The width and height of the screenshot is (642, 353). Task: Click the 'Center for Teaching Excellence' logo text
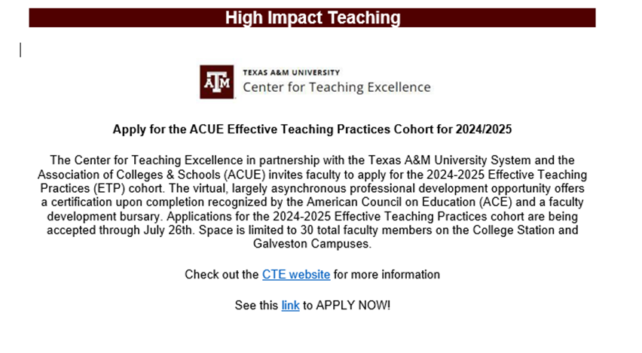coord(336,87)
